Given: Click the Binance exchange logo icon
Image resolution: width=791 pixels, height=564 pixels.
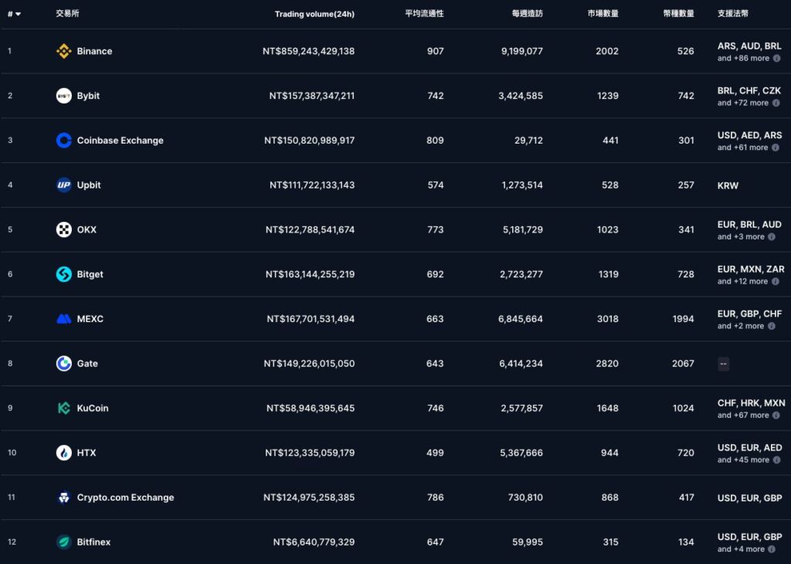Looking at the screenshot, I should point(63,51).
